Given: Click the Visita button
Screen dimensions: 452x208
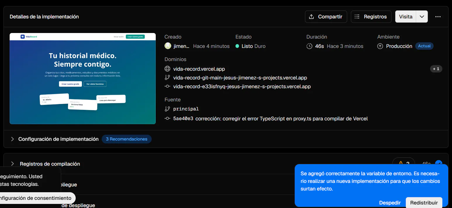Looking at the screenshot, I should click(406, 17).
